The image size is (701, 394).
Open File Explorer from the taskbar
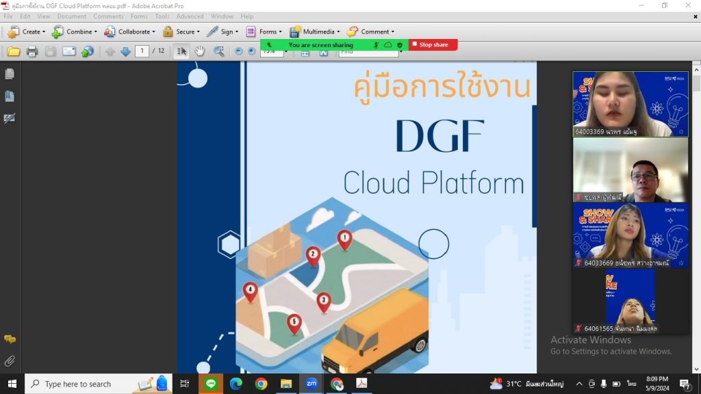click(x=286, y=384)
